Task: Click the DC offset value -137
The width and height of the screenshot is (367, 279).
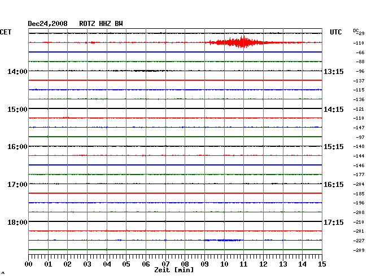Action: click(359, 81)
